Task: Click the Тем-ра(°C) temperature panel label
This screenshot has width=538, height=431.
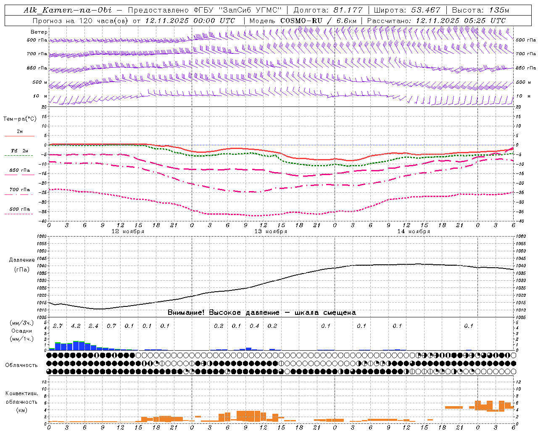Action: pos(20,119)
